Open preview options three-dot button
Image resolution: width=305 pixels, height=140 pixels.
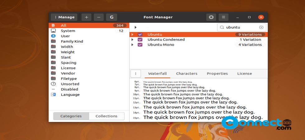(x=136, y=73)
